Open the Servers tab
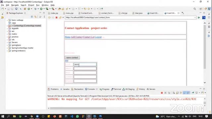212x119 pixels. pos(151,89)
